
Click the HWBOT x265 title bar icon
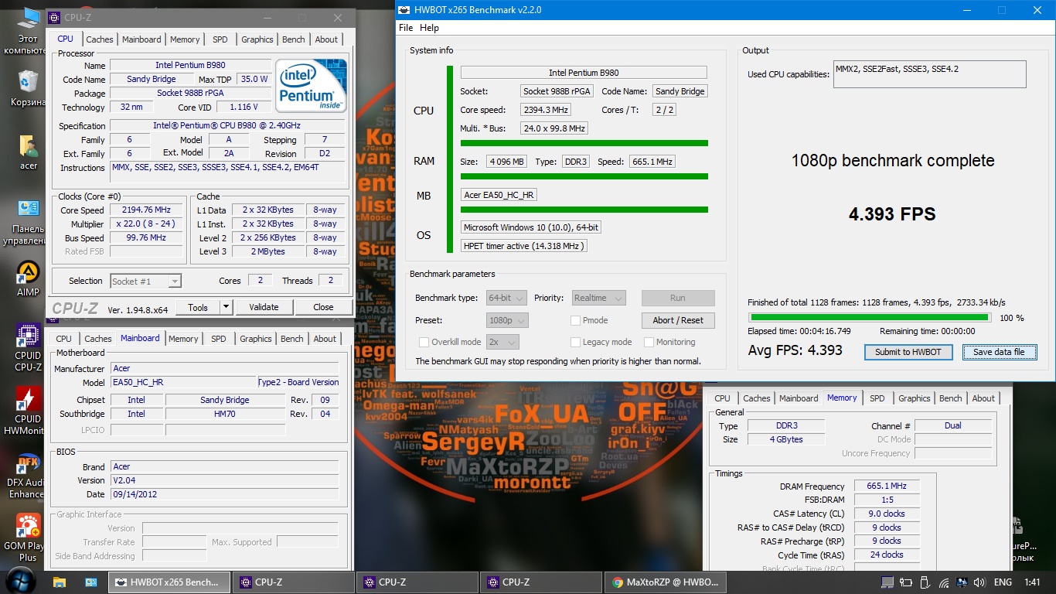tap(403, 10)
